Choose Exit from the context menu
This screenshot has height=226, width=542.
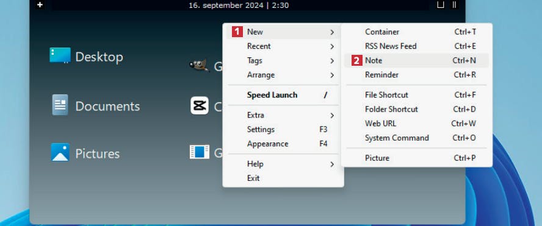[x=283, y=178]
